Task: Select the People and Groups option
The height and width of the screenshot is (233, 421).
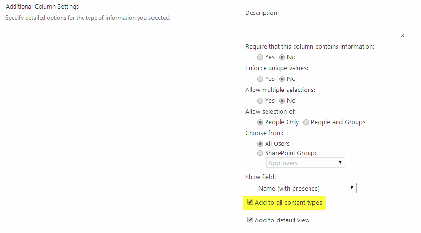Action: coord(306,122)
